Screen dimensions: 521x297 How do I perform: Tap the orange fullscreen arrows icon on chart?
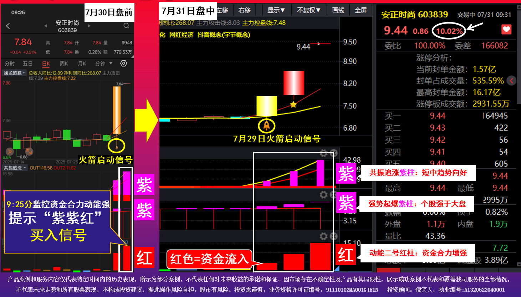pyautogui.click(x=29, y=152)
